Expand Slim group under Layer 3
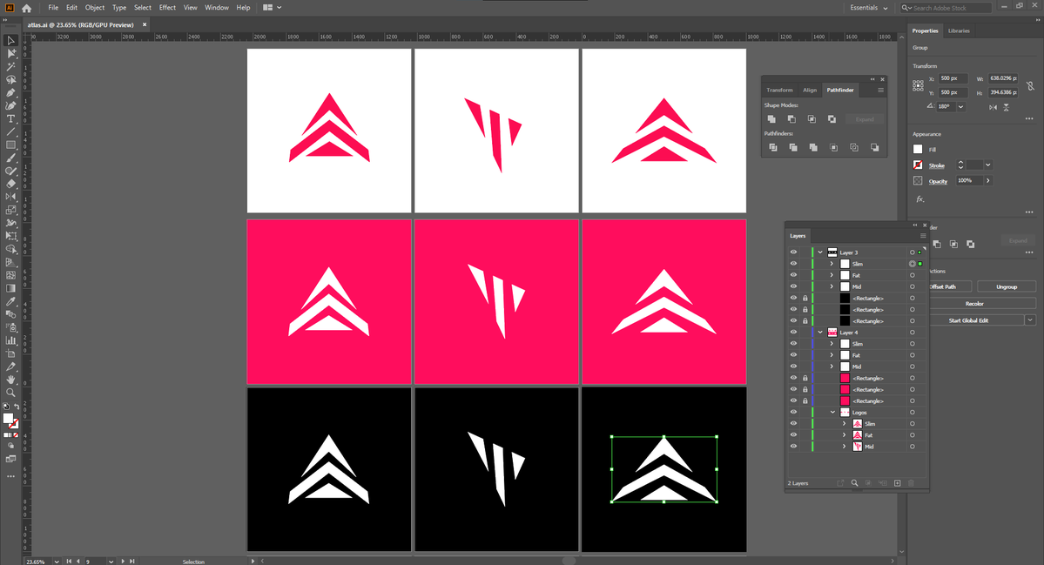 [832, 264]
